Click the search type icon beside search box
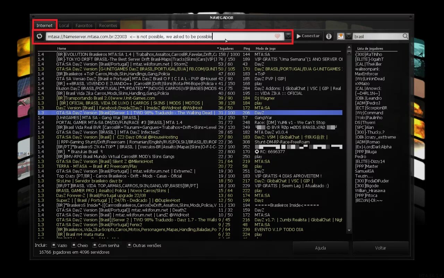Image resolution: width=444 pixels, height=278 pixels. pos(341,36)
